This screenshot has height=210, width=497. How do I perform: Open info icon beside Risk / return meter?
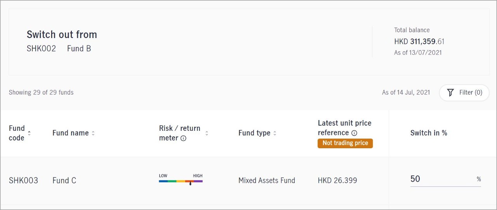[183, 138]
